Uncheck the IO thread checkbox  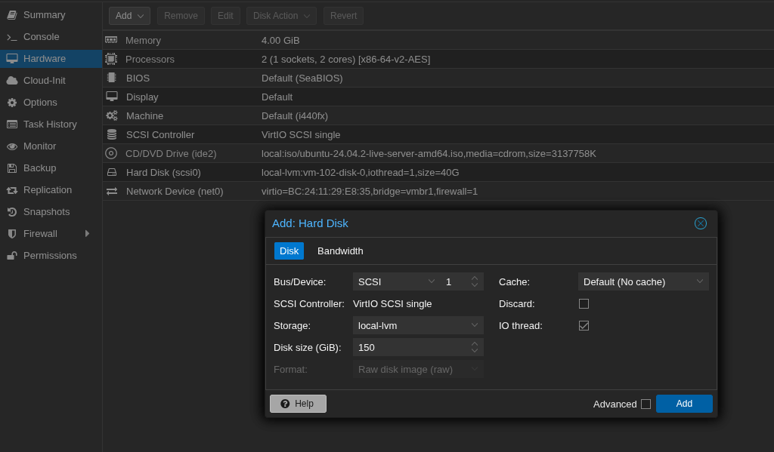584,325
